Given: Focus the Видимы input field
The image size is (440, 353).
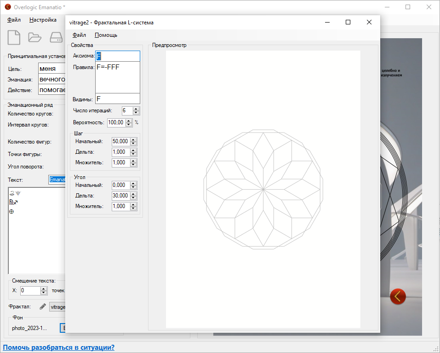Looking at the screenshot, I should tap(117, 99).
